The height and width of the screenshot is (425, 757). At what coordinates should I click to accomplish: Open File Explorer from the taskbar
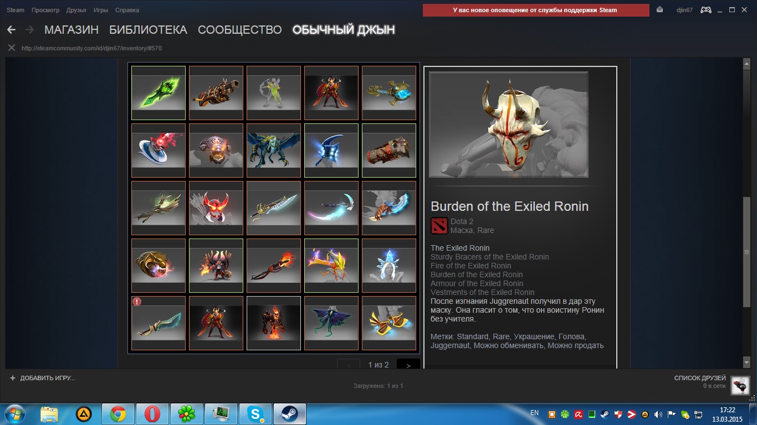tap(49, 414)
